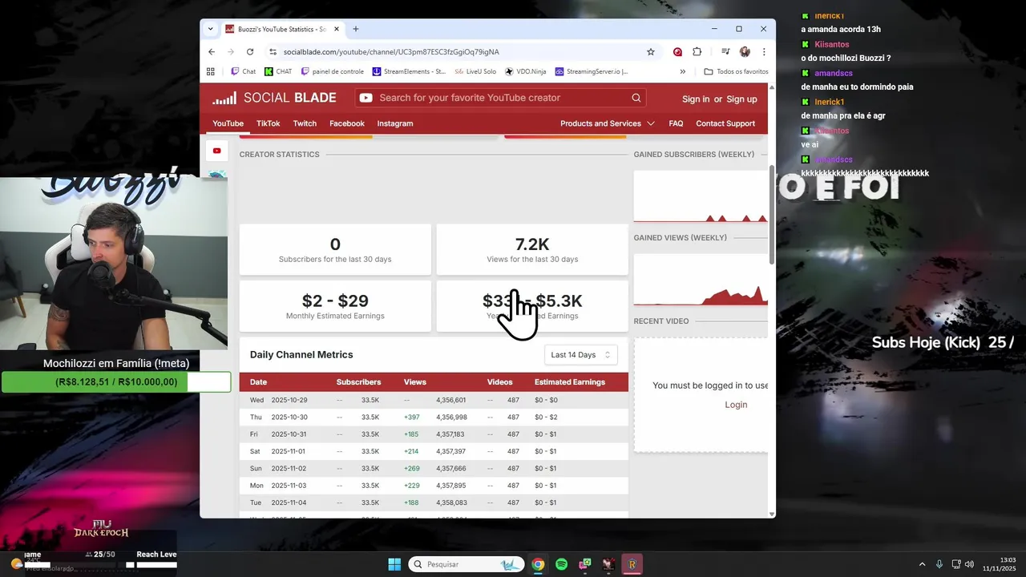Click the Sign up link
The image size is (1026, 577).
click(x=741, y=99)
